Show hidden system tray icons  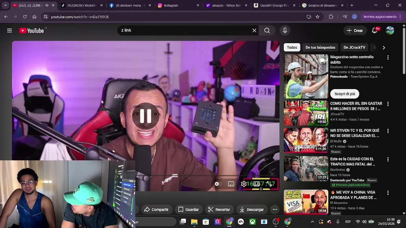[x=312, y=222]
